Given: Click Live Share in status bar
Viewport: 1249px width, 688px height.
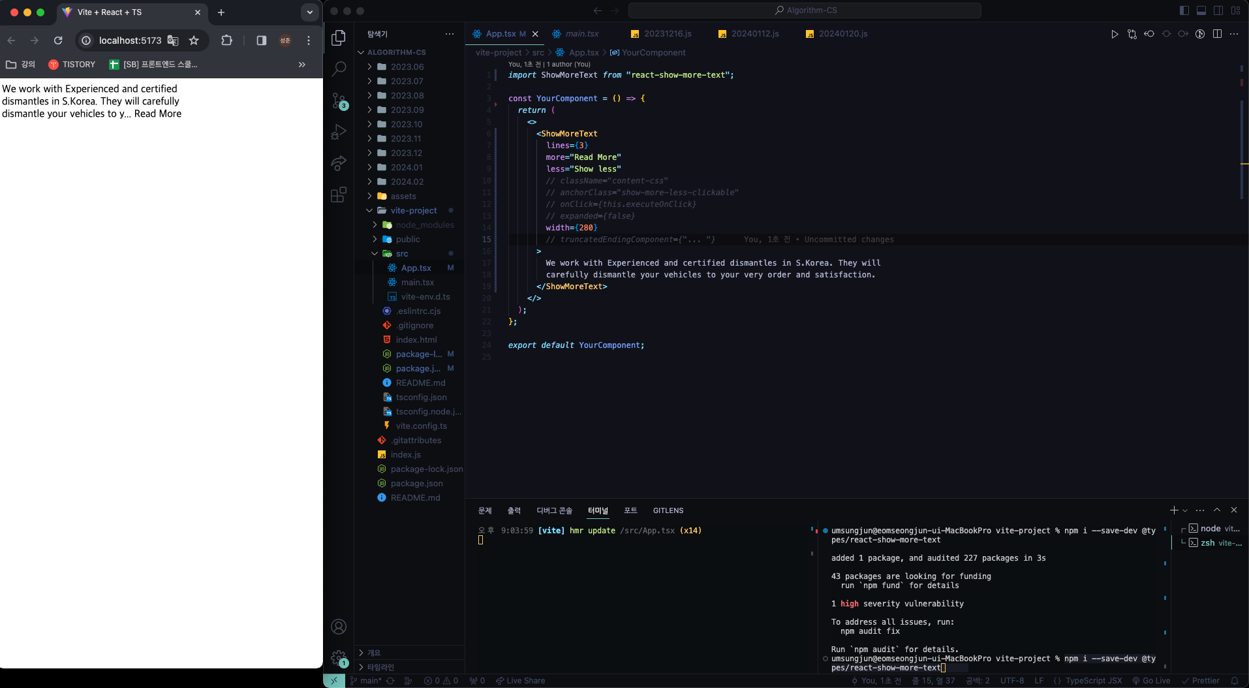Looking at the screenshot, I should [520, 681].
